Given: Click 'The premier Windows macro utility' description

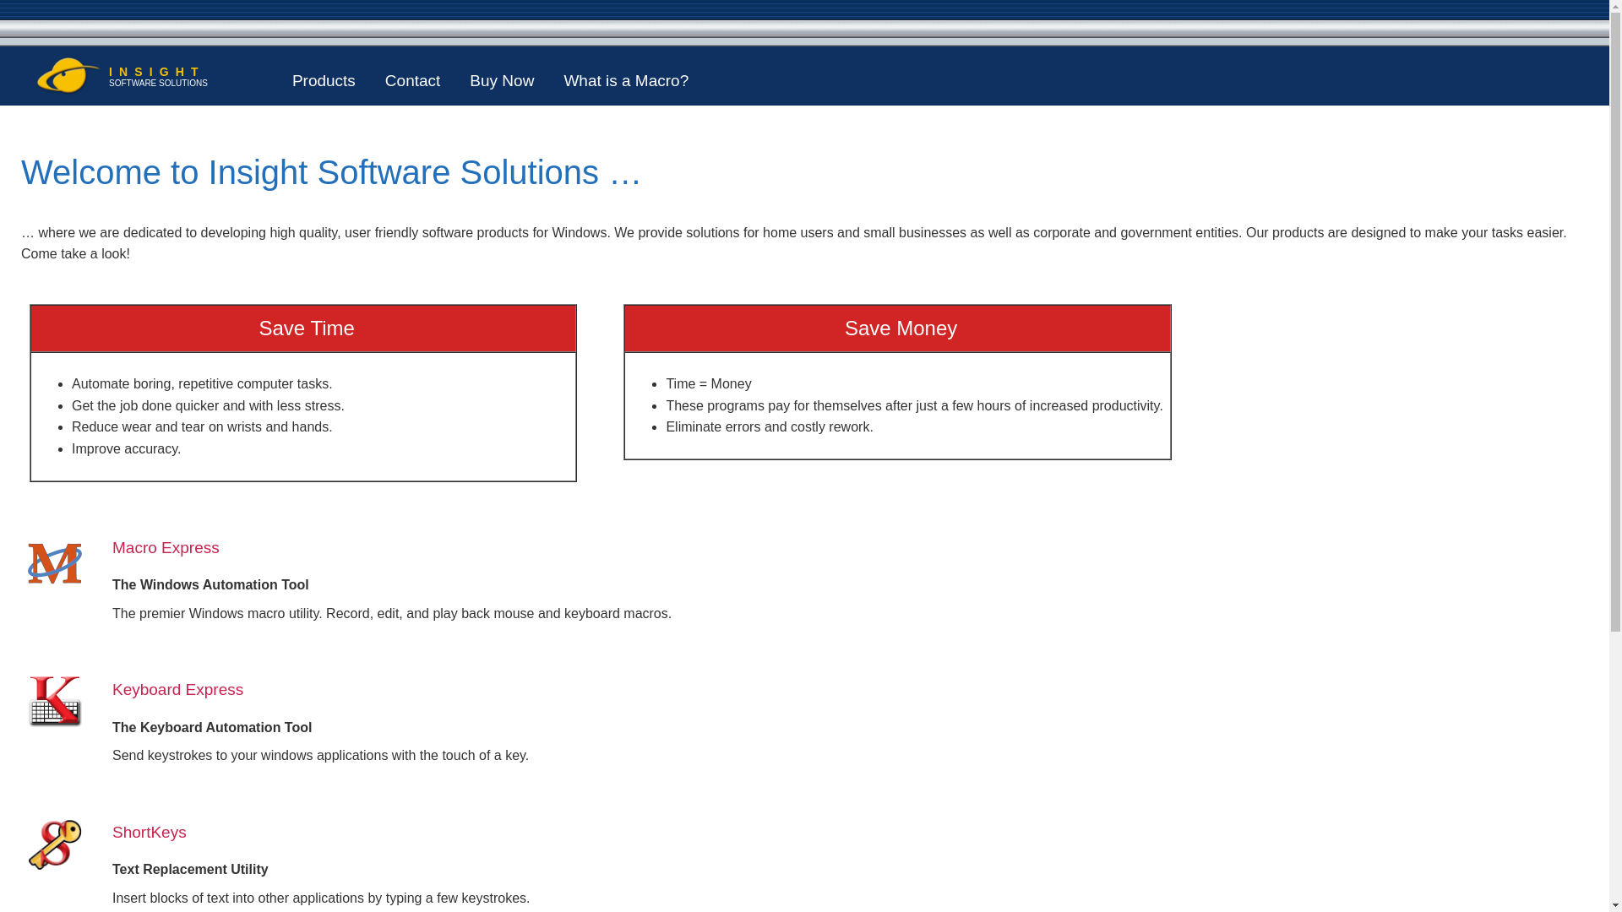Looking at the screenshot, I should tap(392, 613).
